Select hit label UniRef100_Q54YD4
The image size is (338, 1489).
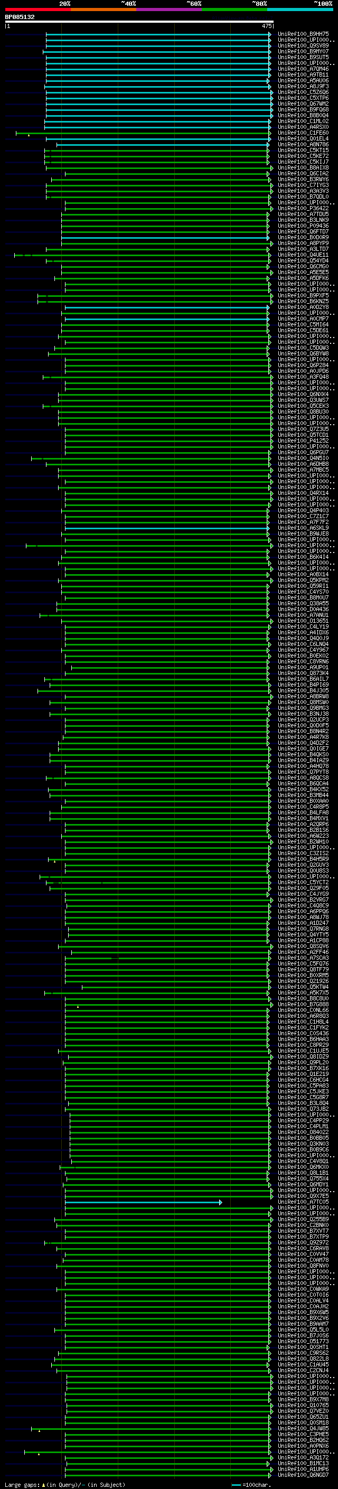point(303,261)
